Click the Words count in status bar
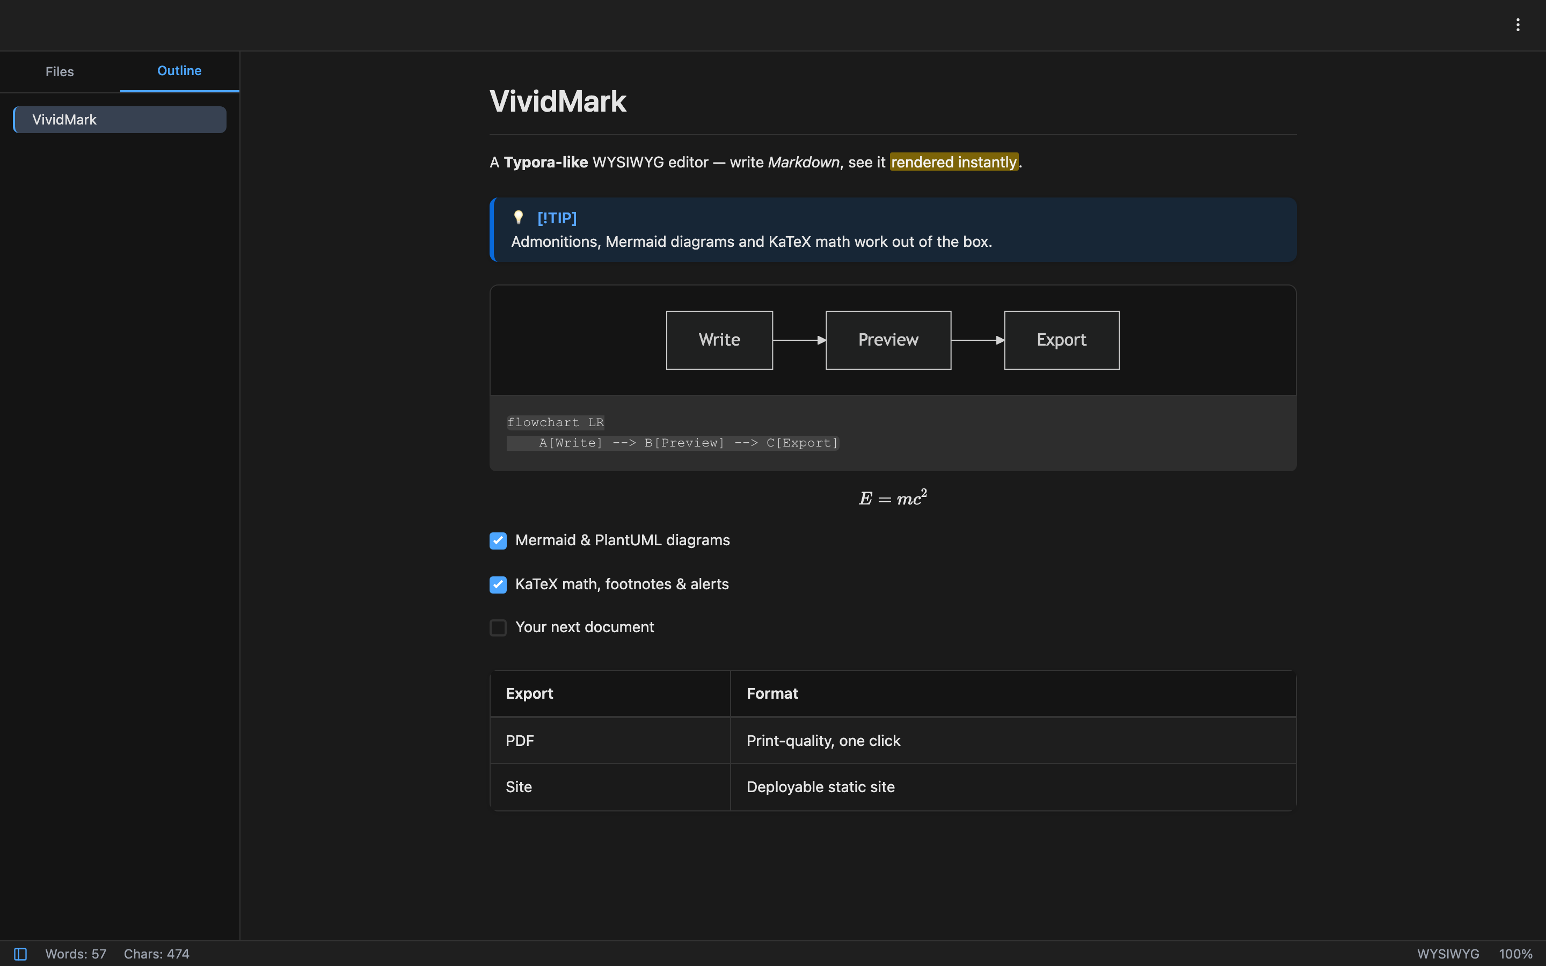This screenshot has width=1546, height=966. [75, 953]
